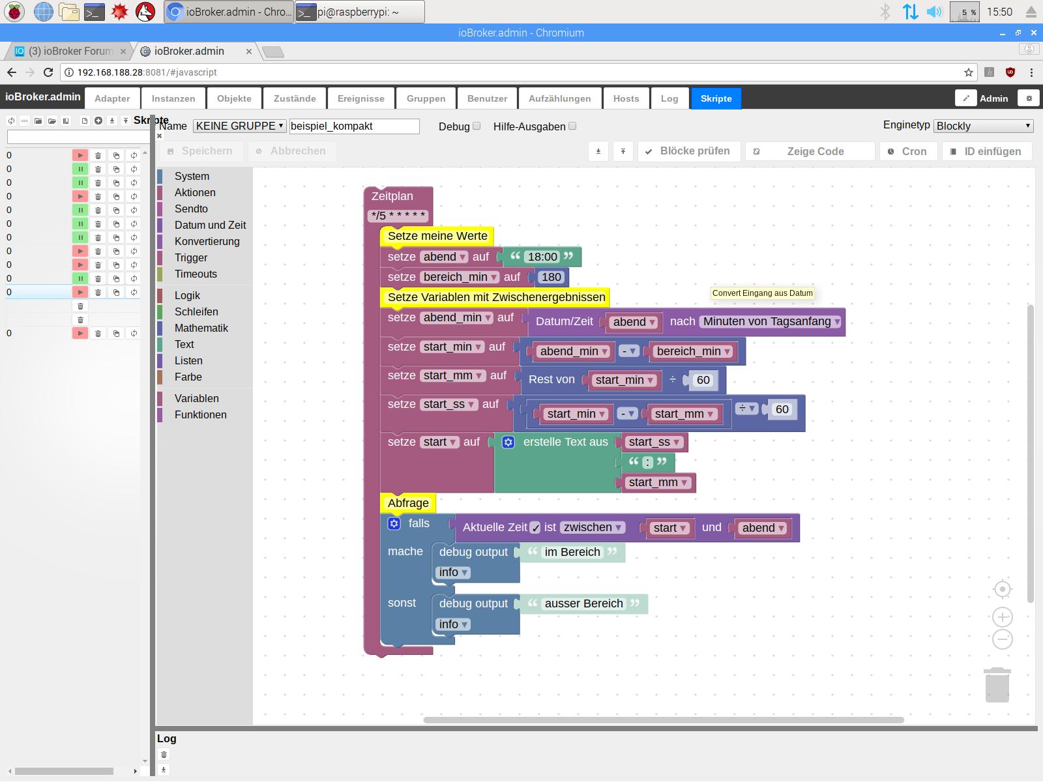Open the KEINE GRUPPE group dropdown
The image size is (1043, 782).
239,126
